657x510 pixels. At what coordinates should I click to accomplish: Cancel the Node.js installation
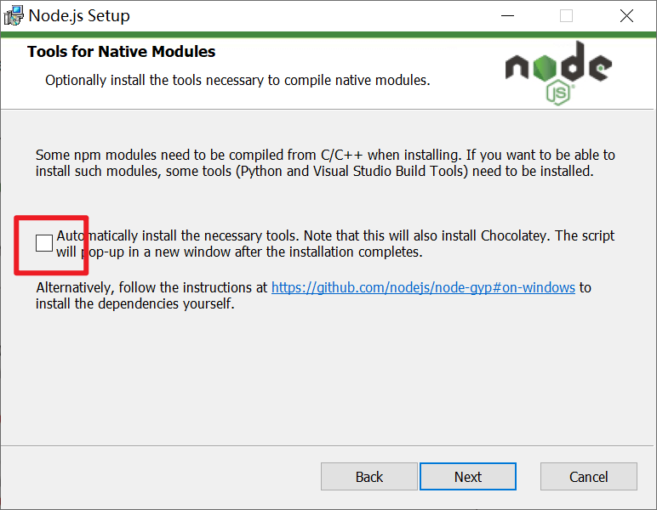(588, 477)
